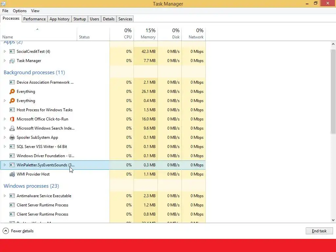
Task: Open the Options menu
Action: click(x=20, y=11)
